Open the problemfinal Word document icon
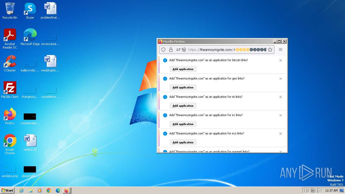345x194 pixels. coord(50,11)
